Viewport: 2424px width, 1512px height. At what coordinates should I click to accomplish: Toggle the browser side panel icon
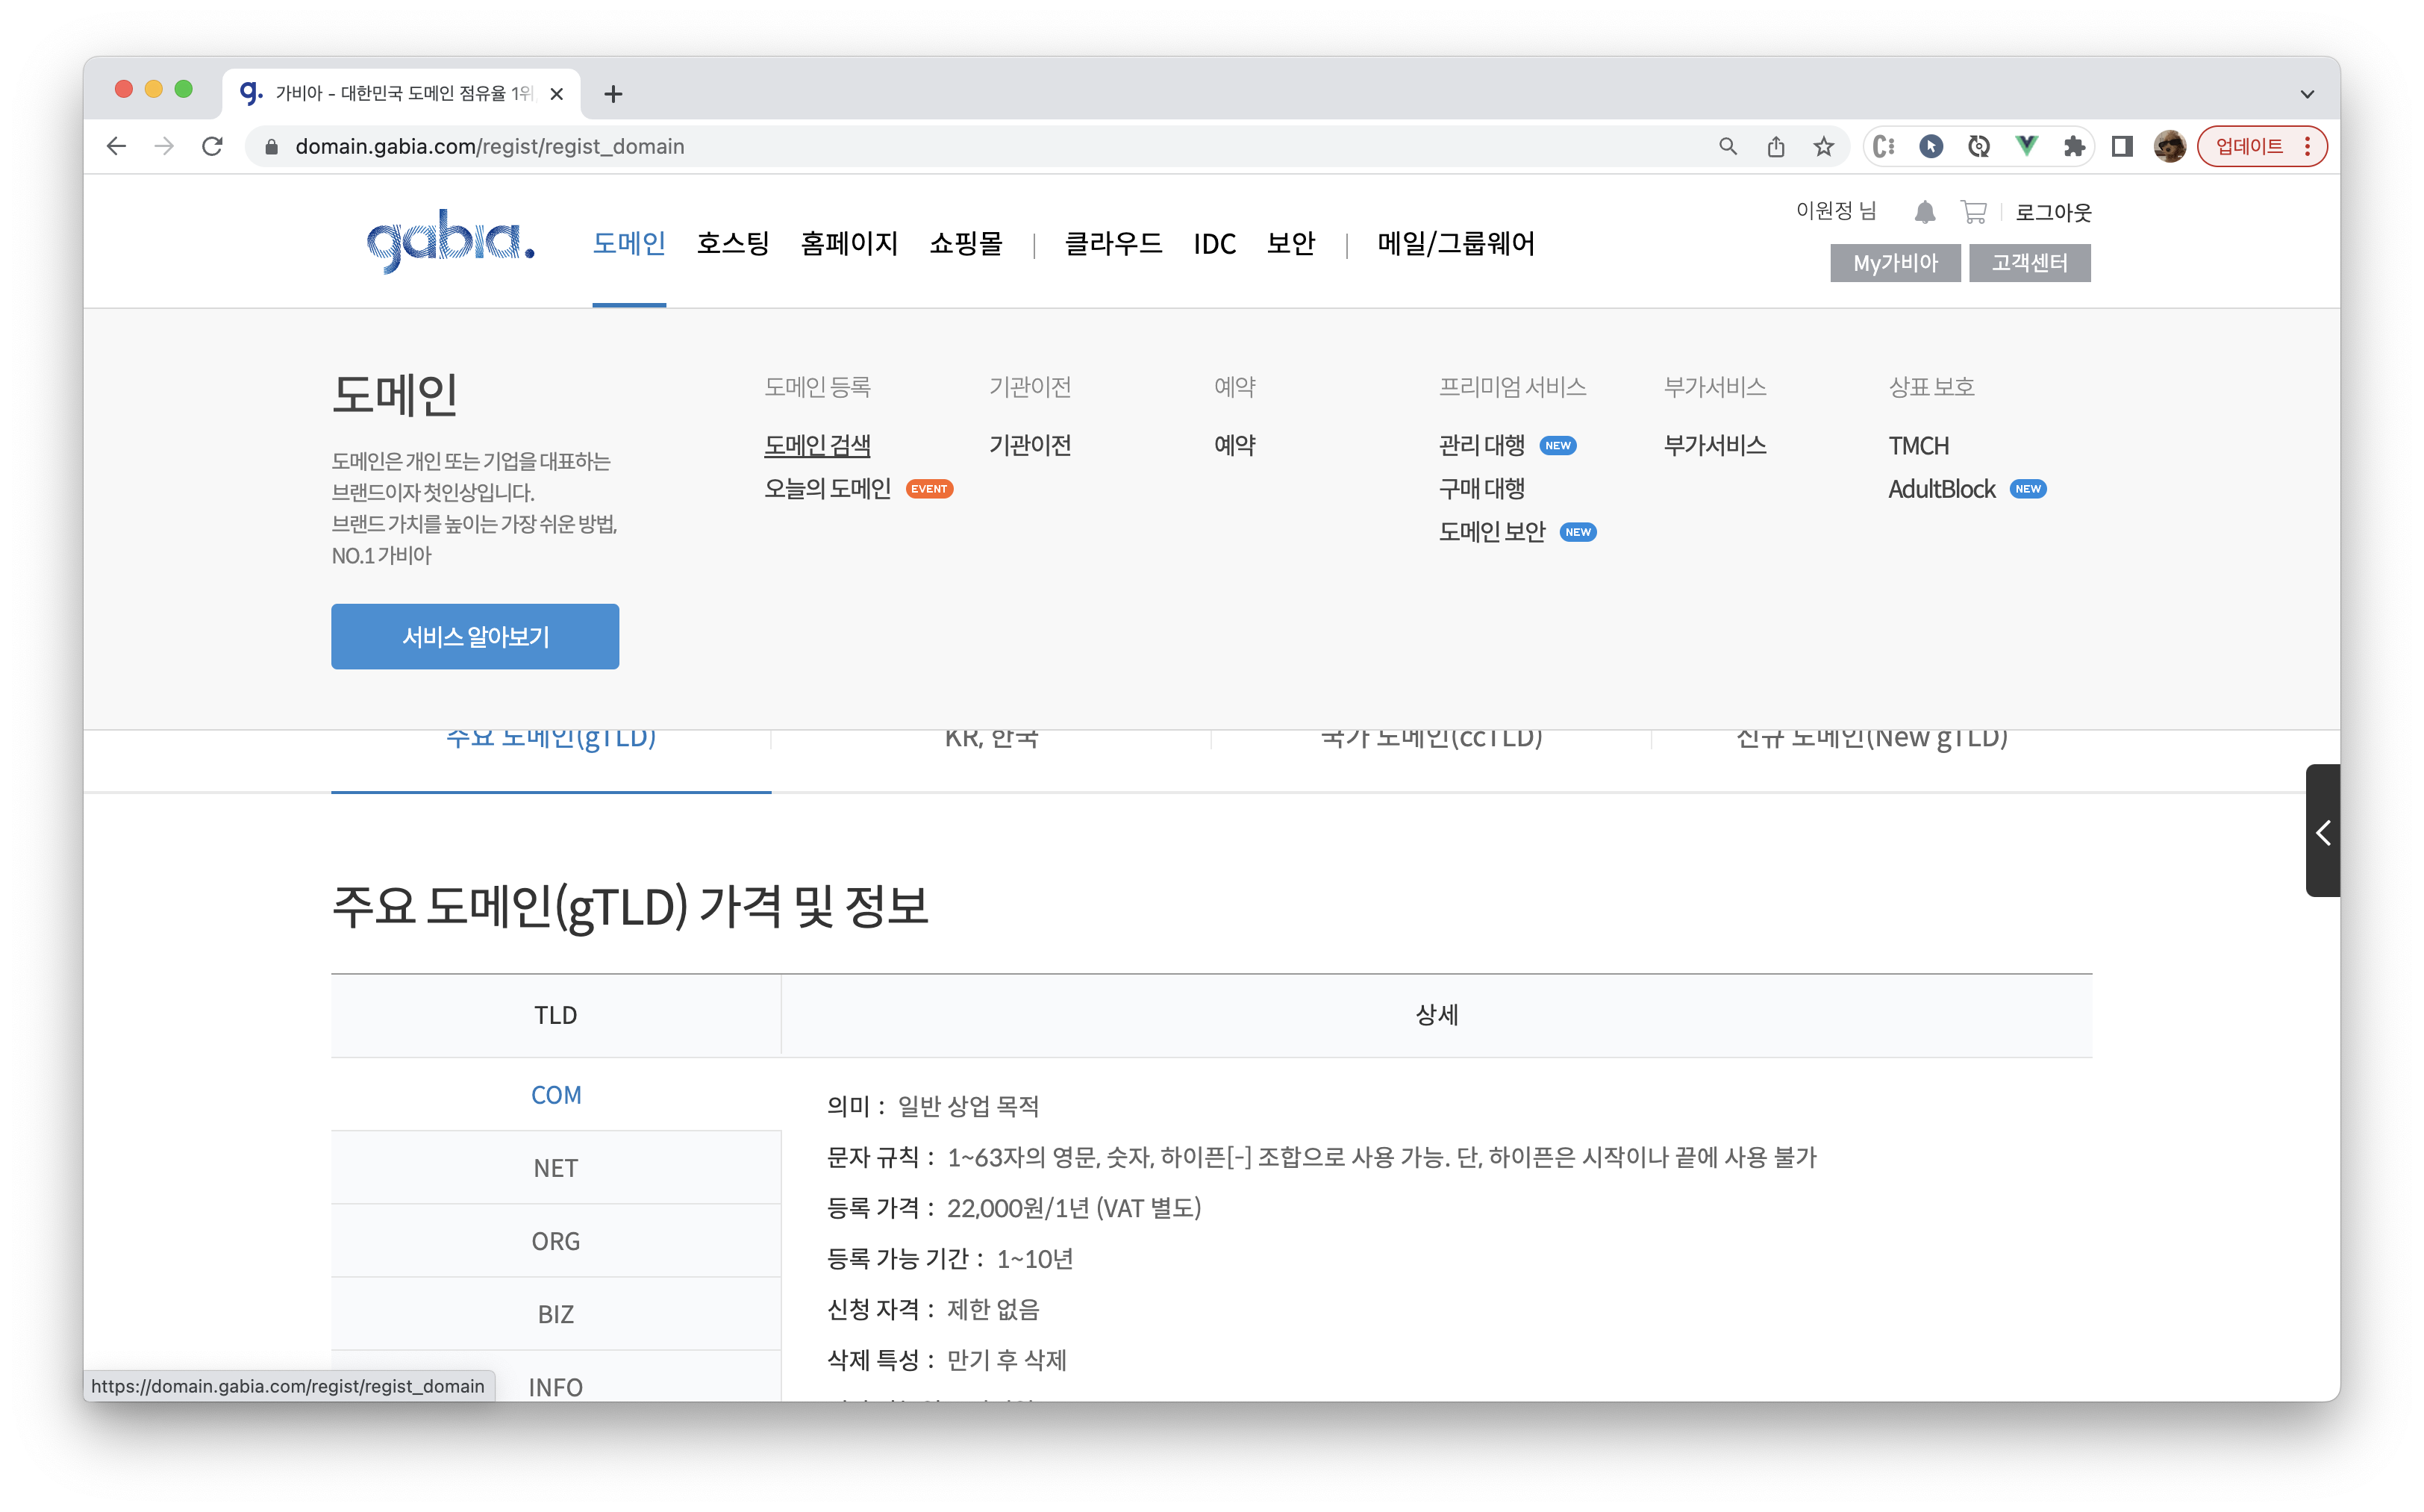[x=2122, y=147]
